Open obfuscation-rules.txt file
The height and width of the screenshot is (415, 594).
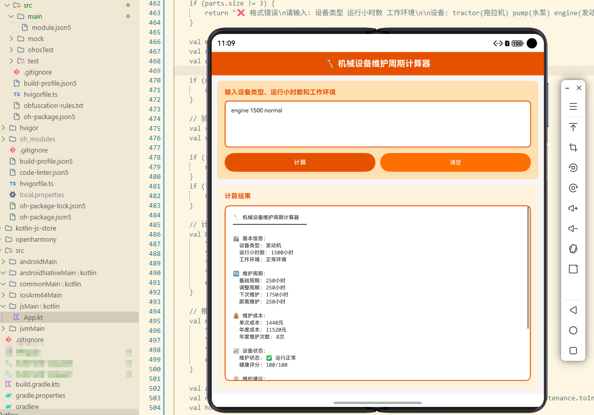(x=53, y=106)
